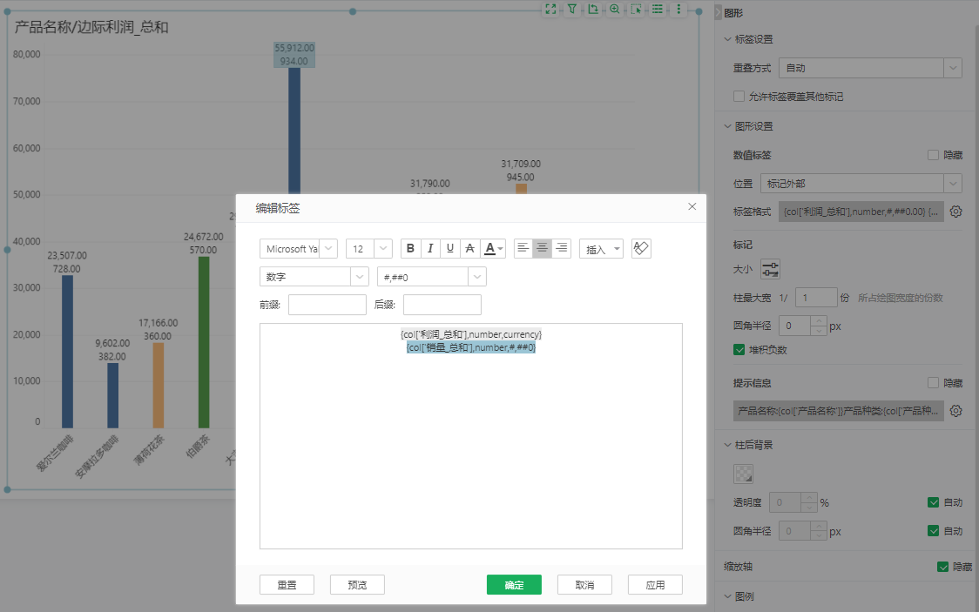
Task: Click the 预览 button
Action: pyautogui.click(x=357, y=584)
